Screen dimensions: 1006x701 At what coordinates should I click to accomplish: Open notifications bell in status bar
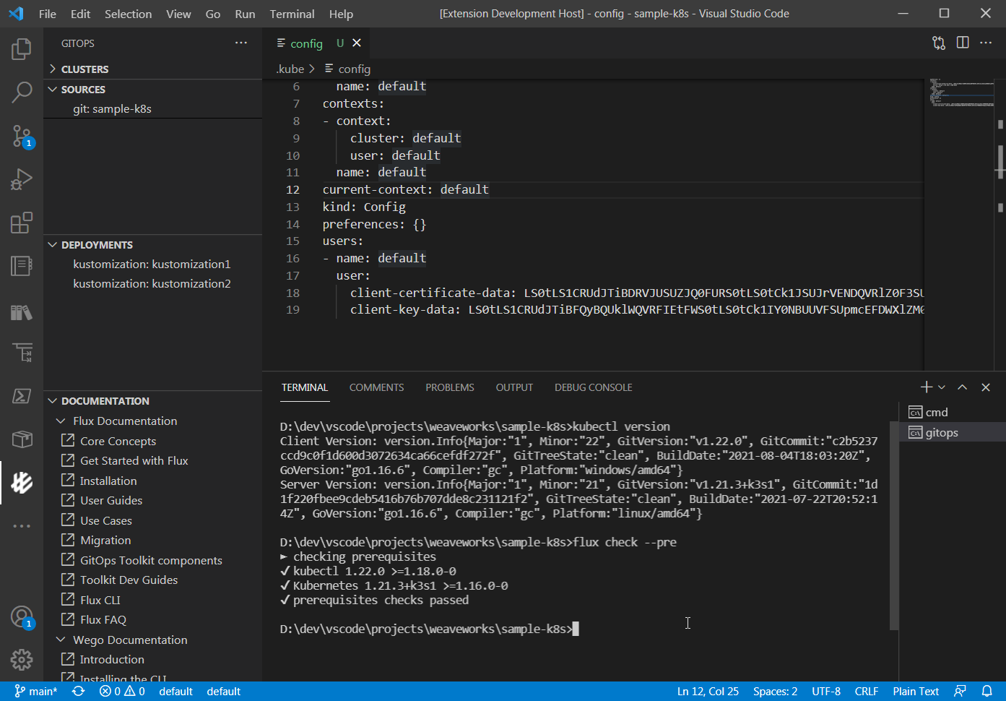pyautogui.click(x=987, y=692)
